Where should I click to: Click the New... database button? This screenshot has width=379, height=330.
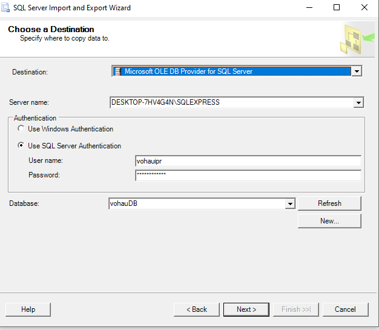coord(329,221)
